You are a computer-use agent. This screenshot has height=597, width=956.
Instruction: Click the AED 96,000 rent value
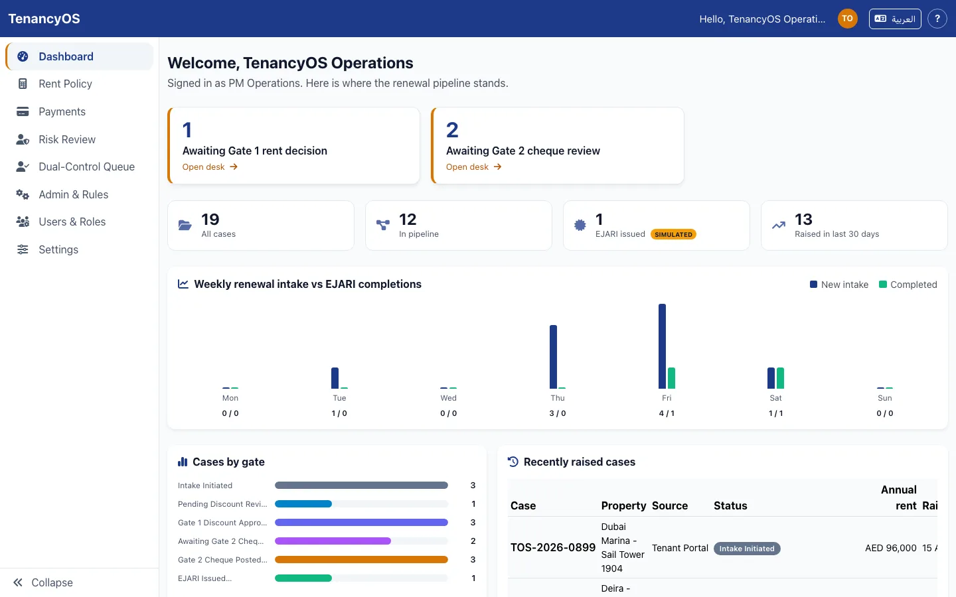891,548
